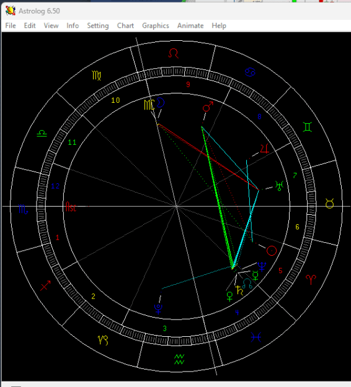Click house number 3 label
351x387 pixels.
point(165,329)
